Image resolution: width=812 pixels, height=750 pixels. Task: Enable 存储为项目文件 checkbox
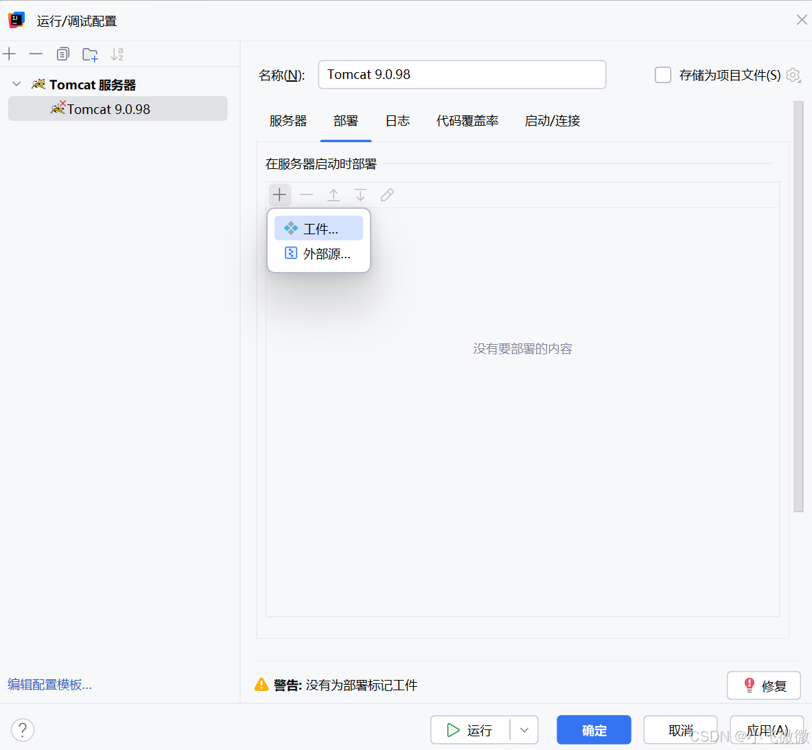point(663,75)
